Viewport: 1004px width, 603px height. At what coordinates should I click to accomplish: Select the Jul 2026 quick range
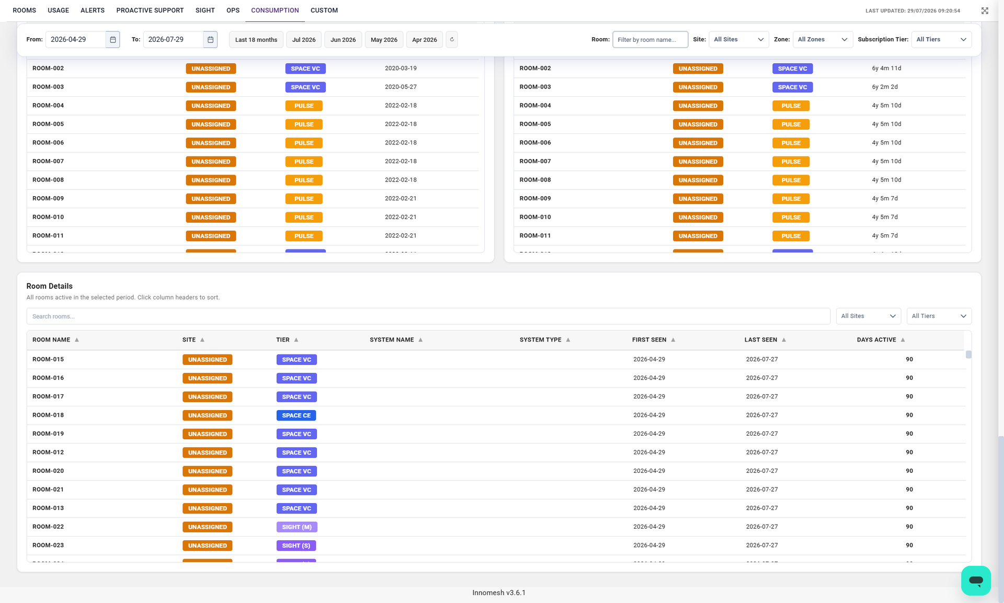coord(304,40)
